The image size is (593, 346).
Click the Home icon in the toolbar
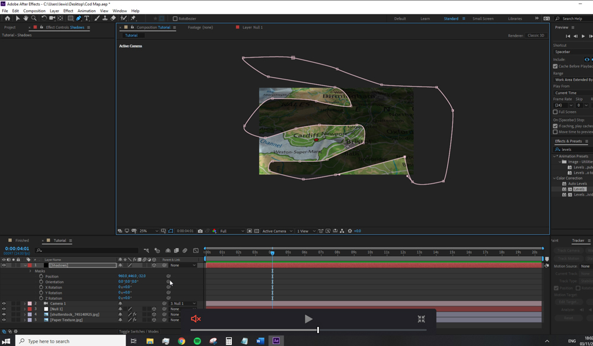[x=7, y=18]
